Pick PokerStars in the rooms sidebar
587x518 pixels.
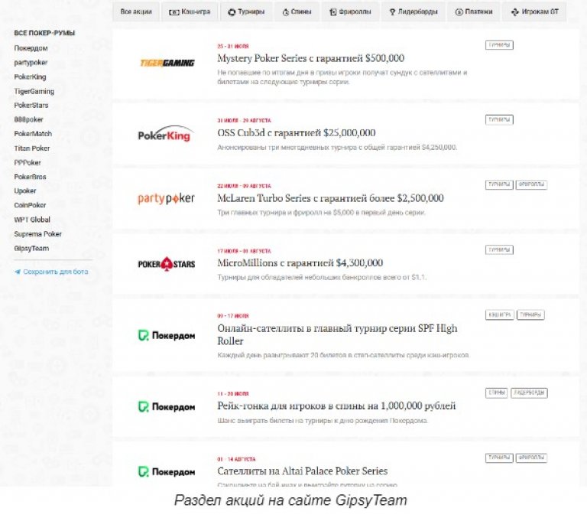point(31,105)
